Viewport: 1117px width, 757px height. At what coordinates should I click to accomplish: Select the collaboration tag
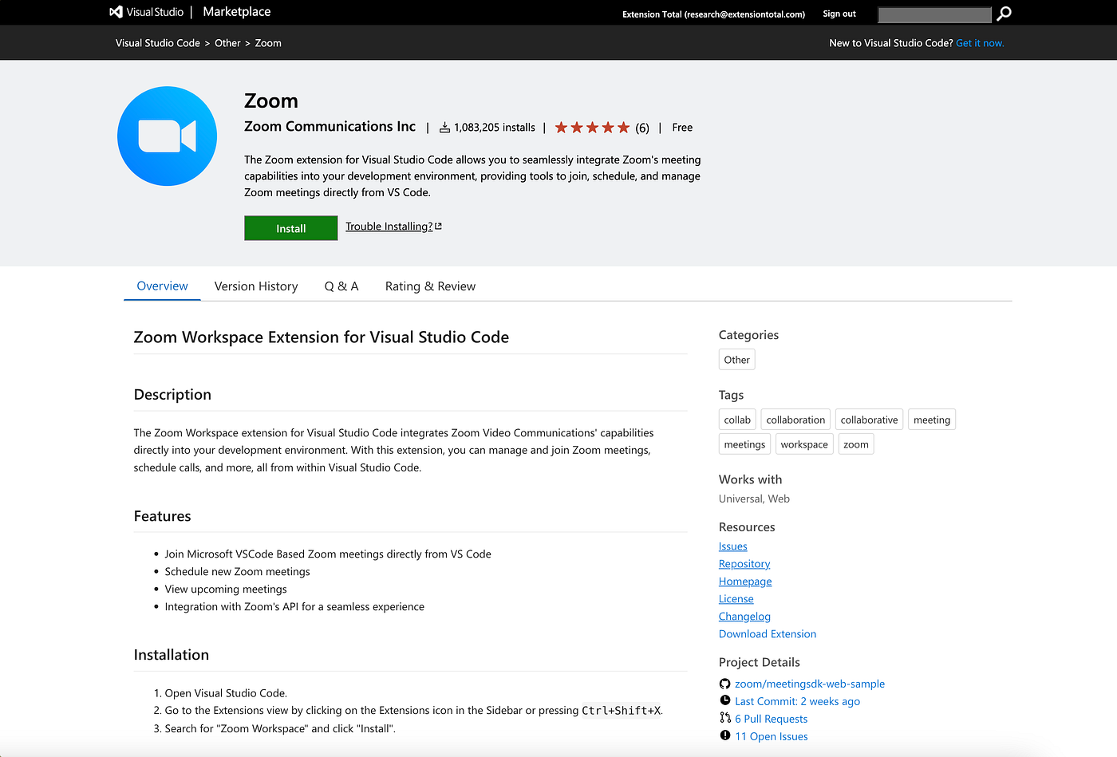coord(795,420)
